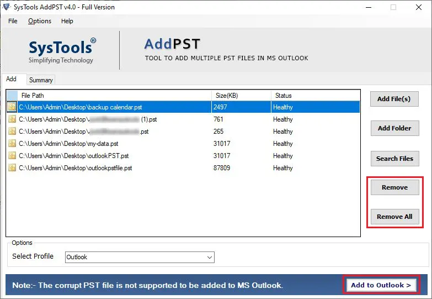This screenshot has height=299, width=432.
Task: Click PST icon for backup calendar.pst row
Action: [12, 107]
